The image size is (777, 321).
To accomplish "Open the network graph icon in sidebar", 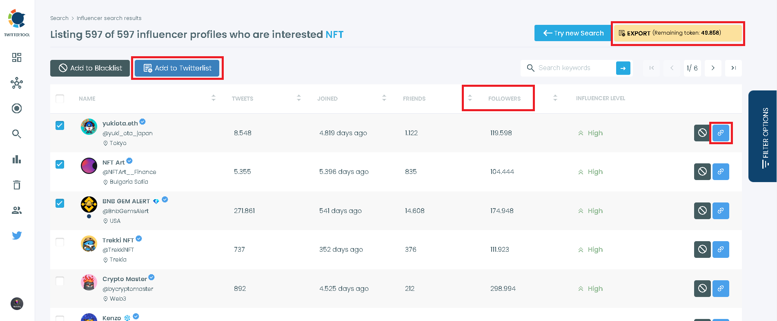I will [x=17, y=83].
